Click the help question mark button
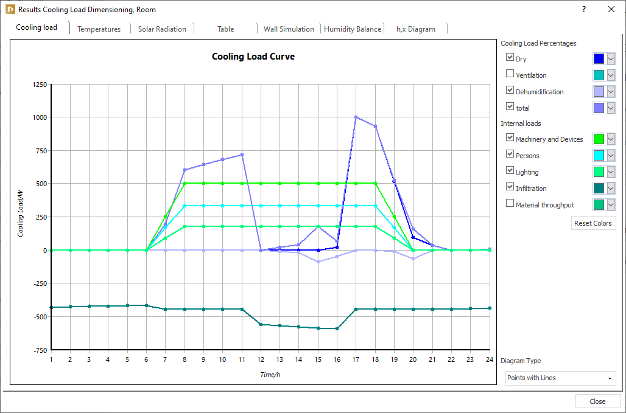The height and width of the screenshot is (413, 626). click(584, 9)
